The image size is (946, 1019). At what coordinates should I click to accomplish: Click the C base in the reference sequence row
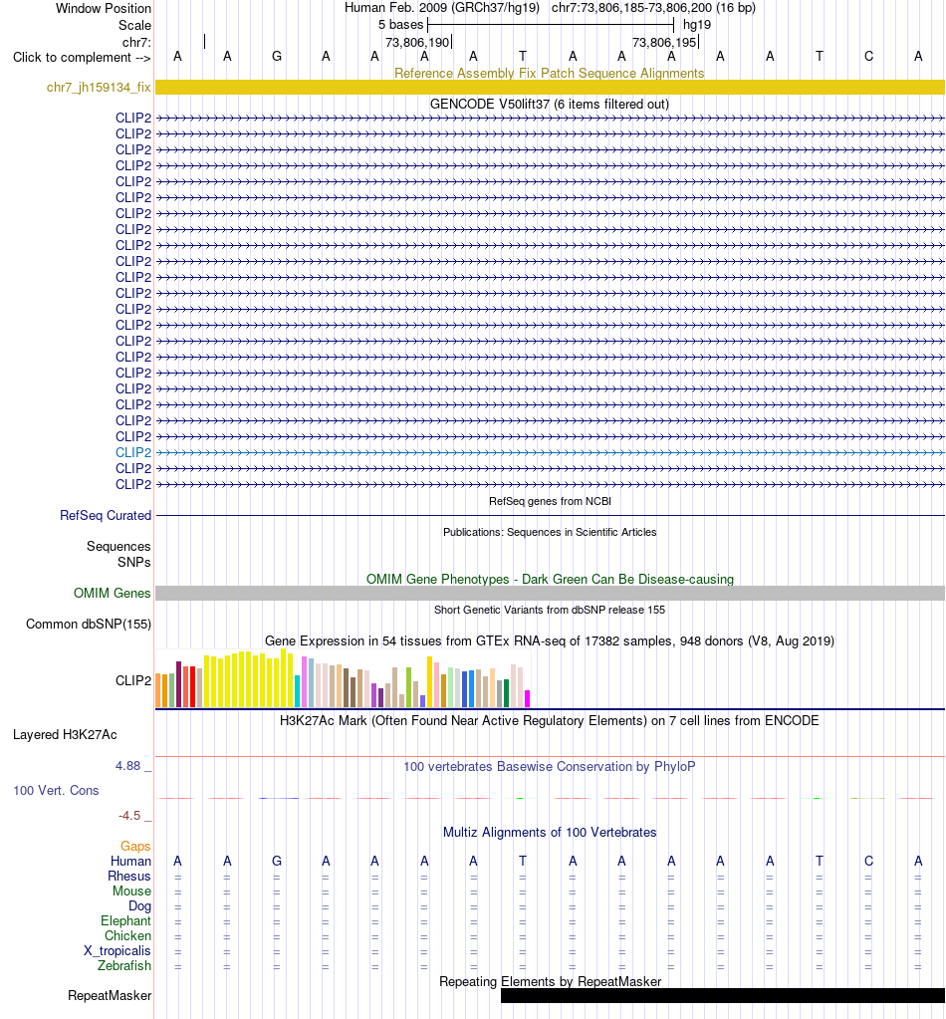point(868,57)
